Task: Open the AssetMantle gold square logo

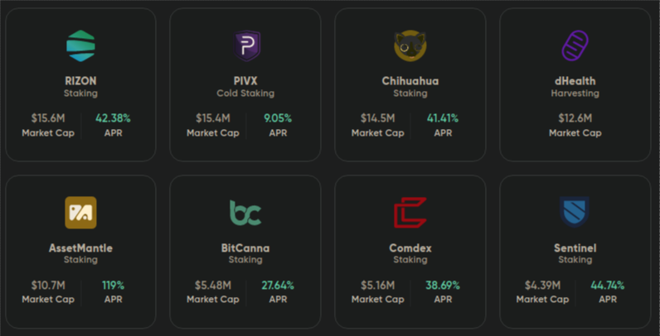Action: pos(80,213)
